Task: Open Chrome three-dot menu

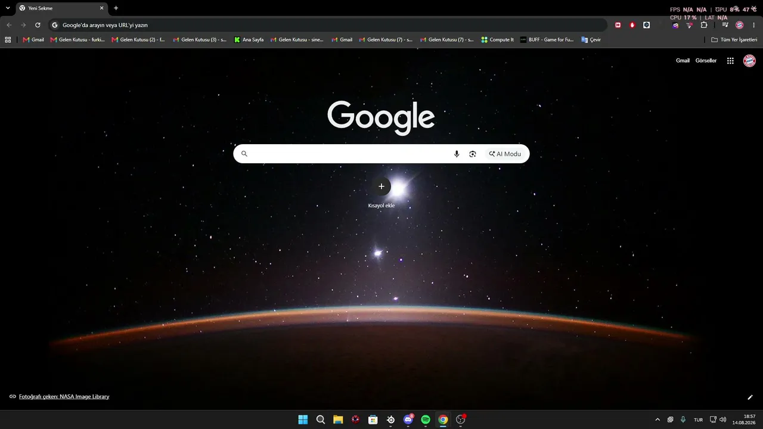Action: click(x=754, y=25)
